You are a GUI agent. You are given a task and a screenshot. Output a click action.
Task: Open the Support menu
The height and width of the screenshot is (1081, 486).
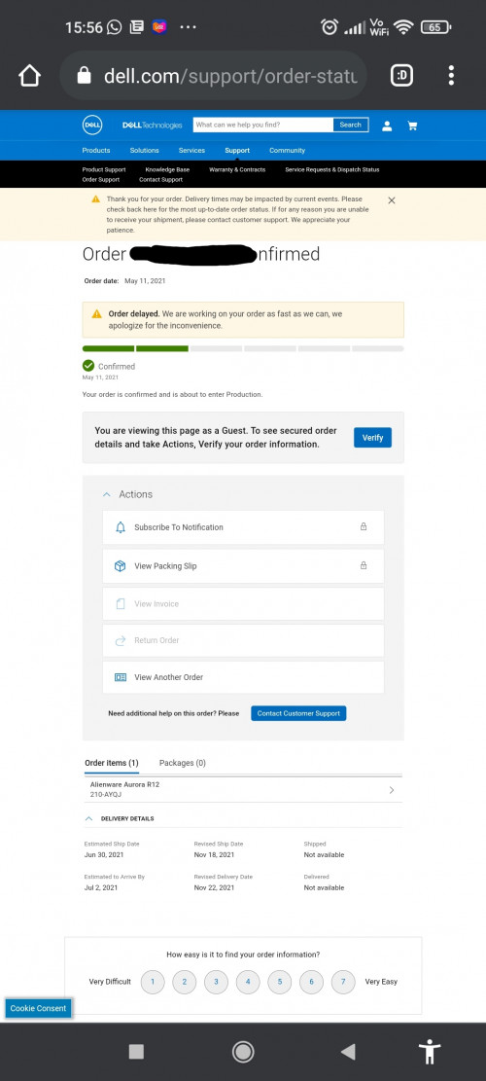click(237, 150)
